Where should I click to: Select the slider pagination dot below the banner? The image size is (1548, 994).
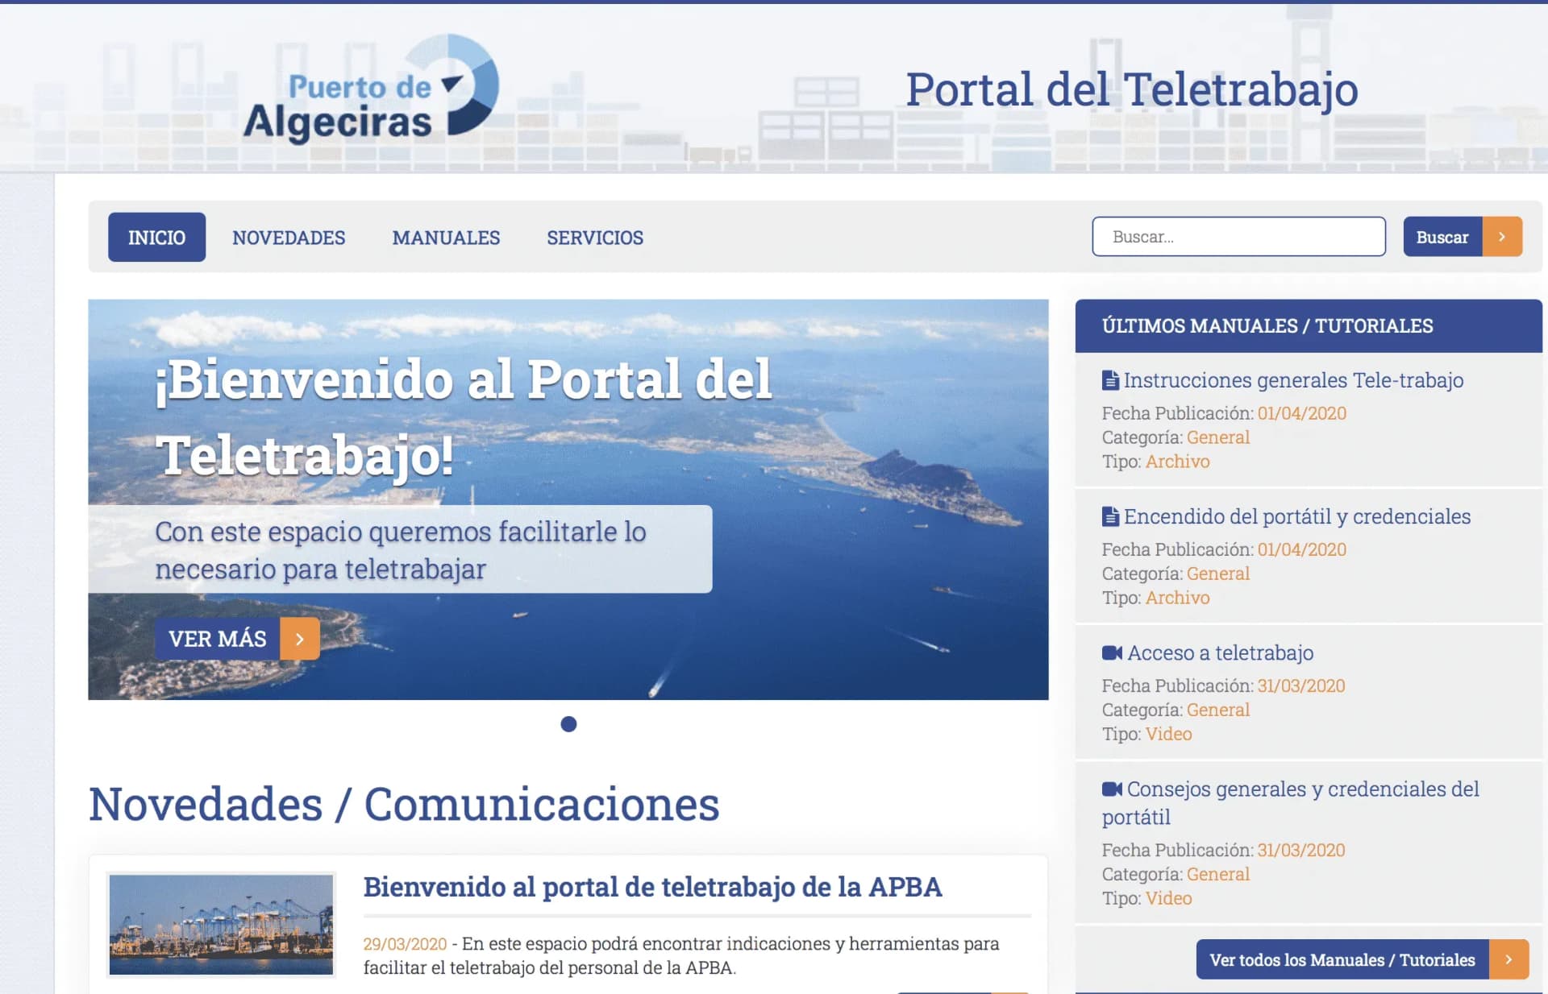[x=568, y=724]
